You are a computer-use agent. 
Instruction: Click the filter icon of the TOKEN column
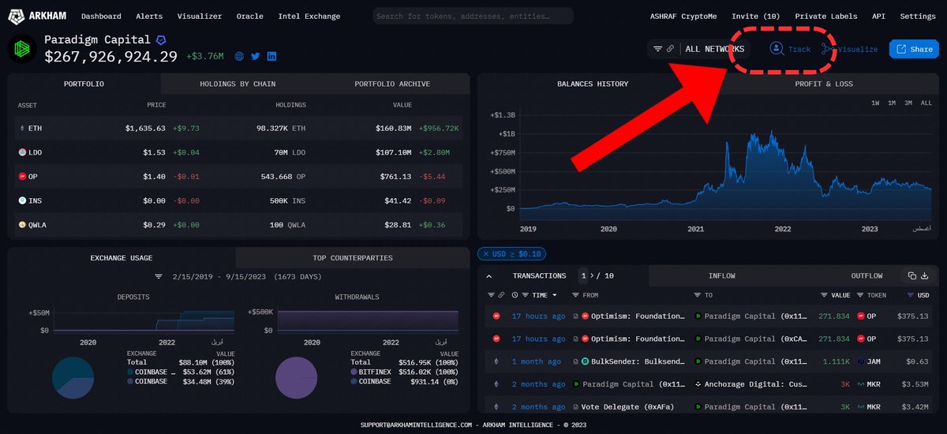(x=860, y=295)
